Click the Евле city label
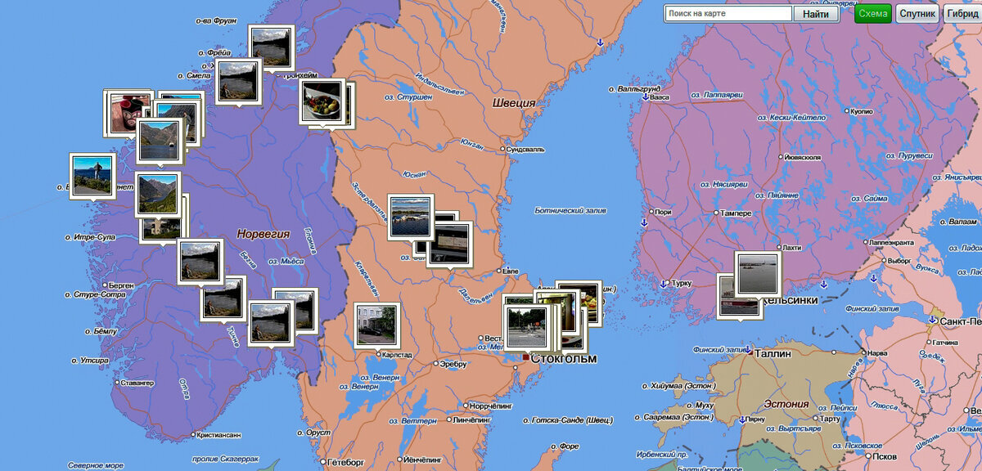982x471 pixels. (510, 271)
